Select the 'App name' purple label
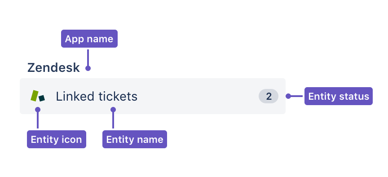Screen dimensions: 388x177 point(89,39)
